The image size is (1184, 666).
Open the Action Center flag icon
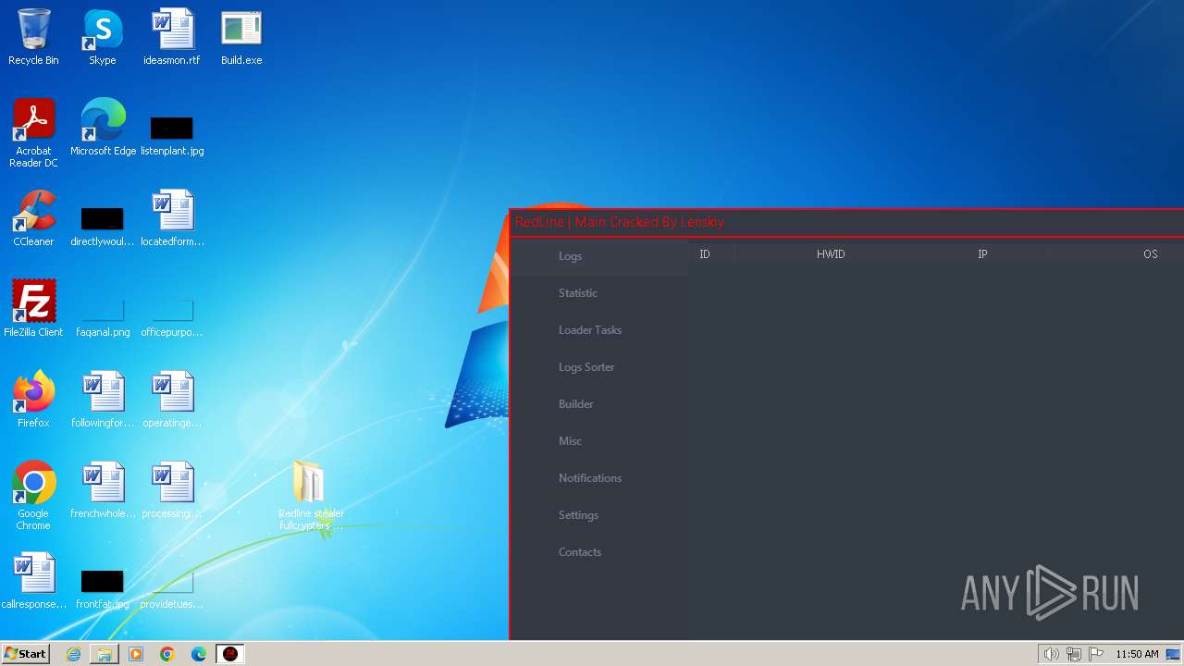(1096, 654)
